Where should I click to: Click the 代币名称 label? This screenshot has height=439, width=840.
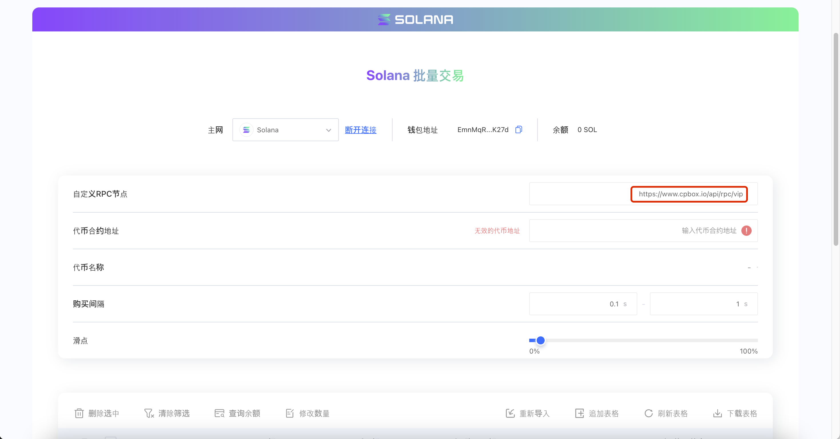point(88,267)
